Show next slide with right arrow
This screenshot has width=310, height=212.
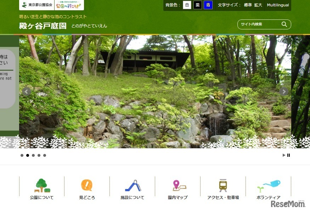(x=284, y=91)
